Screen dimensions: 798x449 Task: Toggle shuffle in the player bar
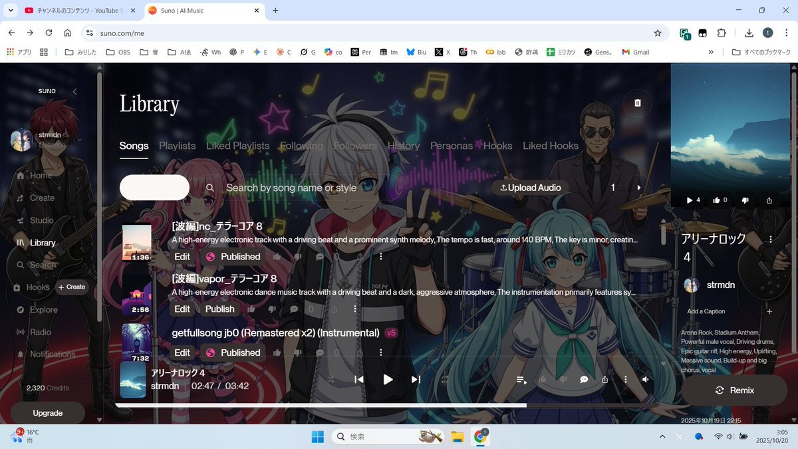point(331,379)
